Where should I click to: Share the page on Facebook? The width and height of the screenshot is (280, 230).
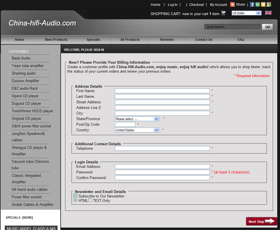pyautogui.click(x=252, y=5)
